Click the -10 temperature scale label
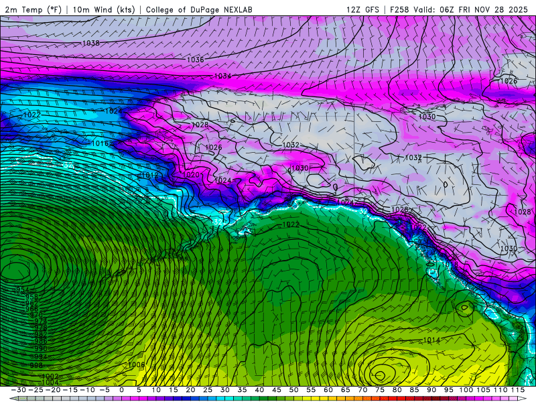 pyautogui.click(x=87, y=390)
